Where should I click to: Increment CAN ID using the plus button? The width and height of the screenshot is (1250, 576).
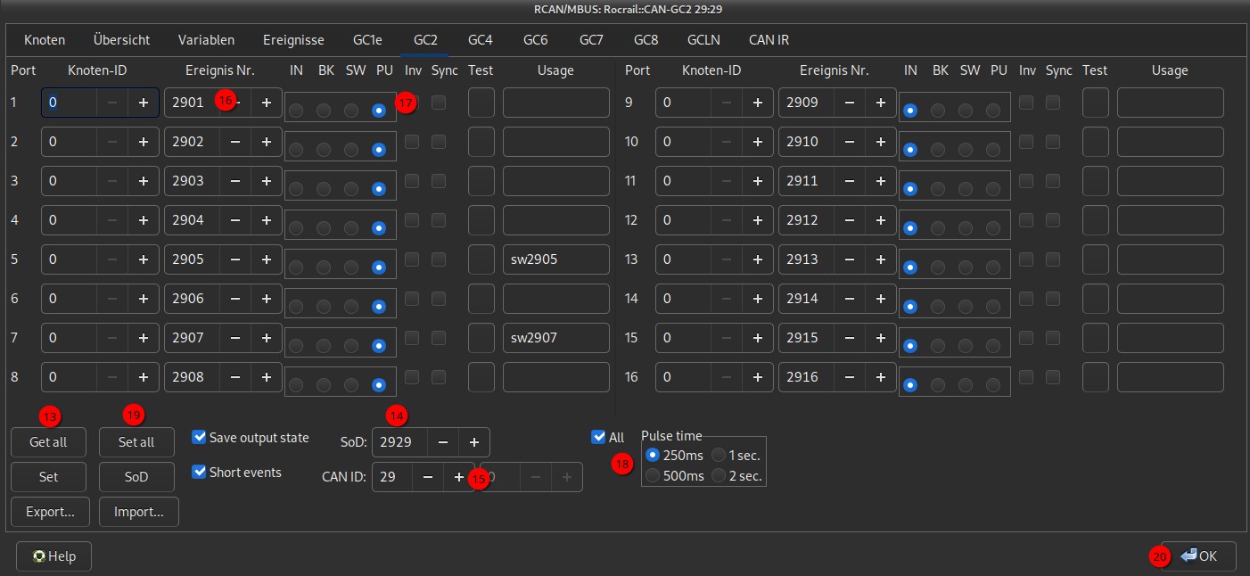(x=458, y=477)
